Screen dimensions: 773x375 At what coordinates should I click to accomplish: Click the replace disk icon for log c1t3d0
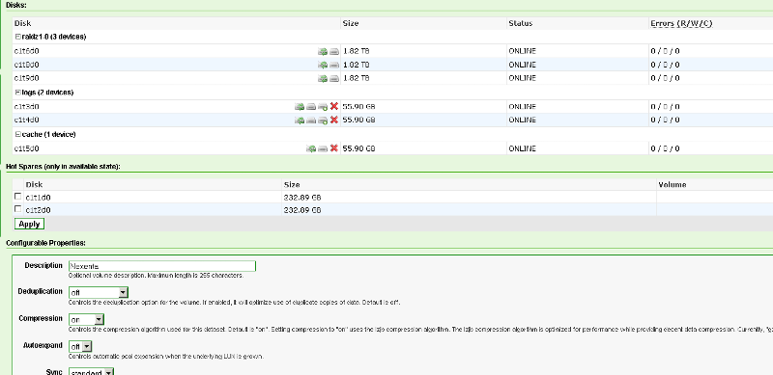point(300,106)
